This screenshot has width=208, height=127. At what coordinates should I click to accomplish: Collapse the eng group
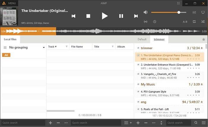coord(202,102)
